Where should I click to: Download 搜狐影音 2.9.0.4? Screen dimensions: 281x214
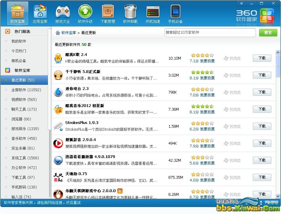[262, 143]
